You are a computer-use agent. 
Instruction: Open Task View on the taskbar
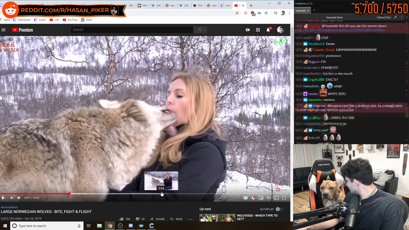[89, 226]
